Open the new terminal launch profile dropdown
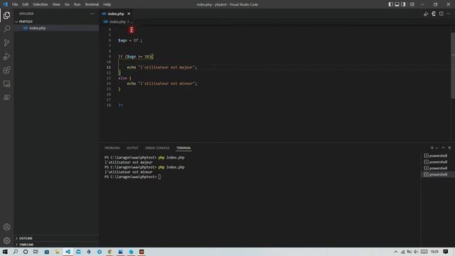455x256 pixels. coord(437,148)
